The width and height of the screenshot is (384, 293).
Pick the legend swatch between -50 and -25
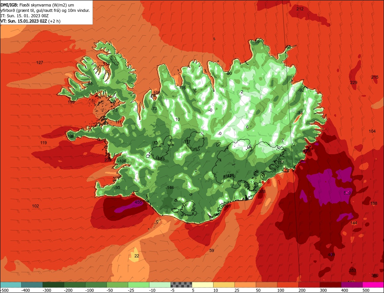(117, 285)
